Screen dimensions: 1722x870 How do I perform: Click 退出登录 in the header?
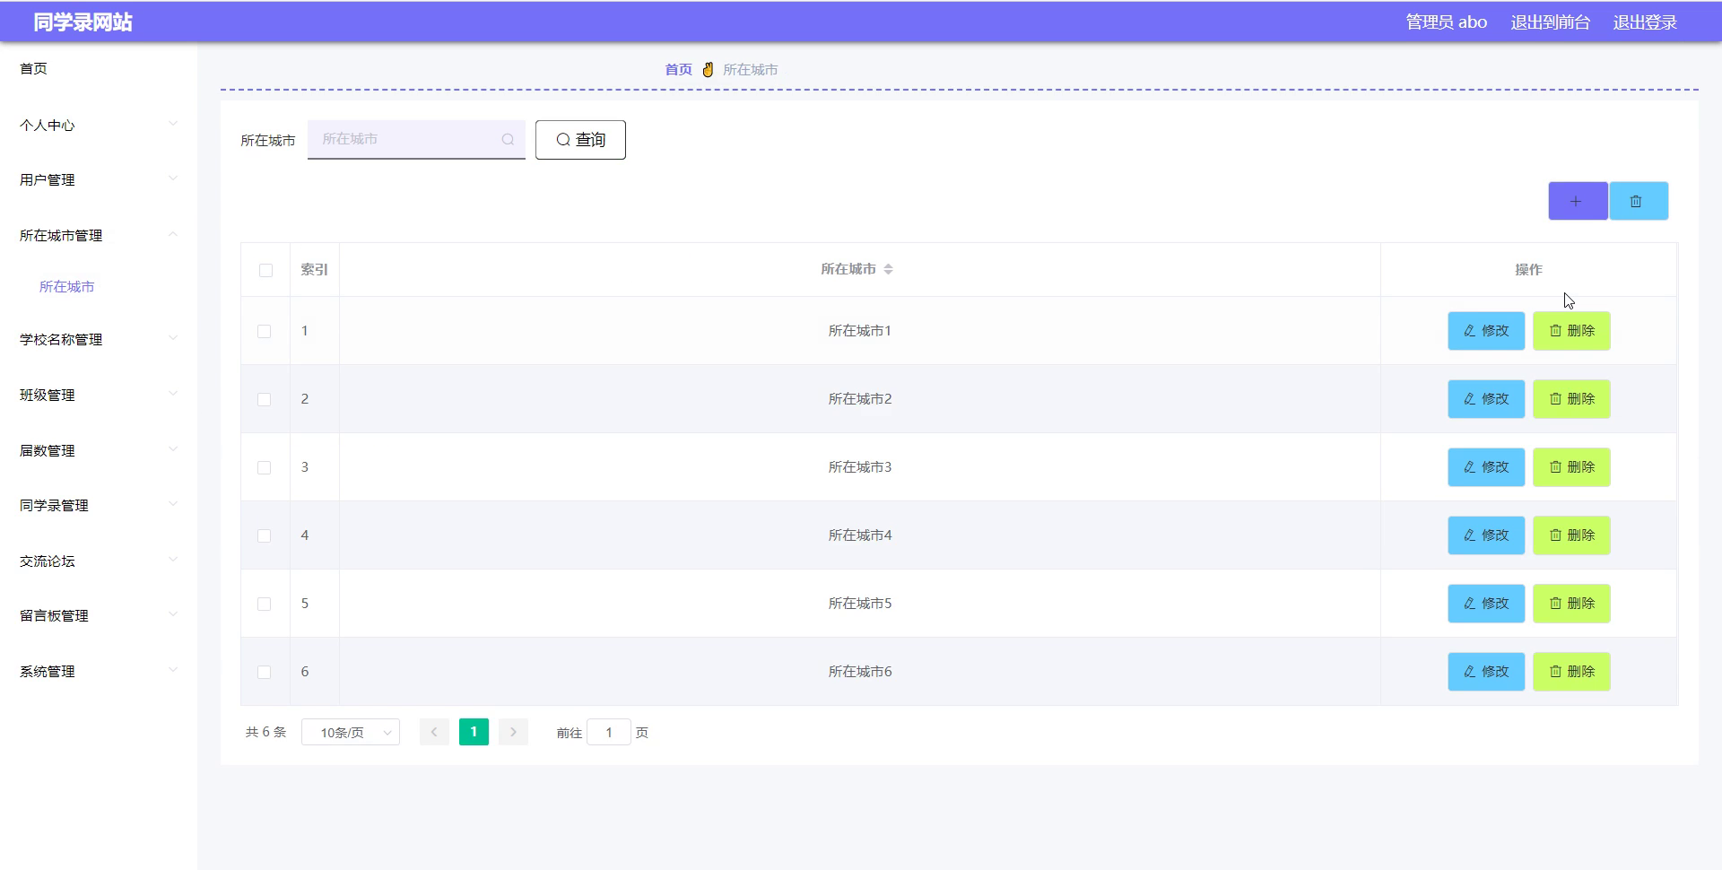click(1645, 22)
